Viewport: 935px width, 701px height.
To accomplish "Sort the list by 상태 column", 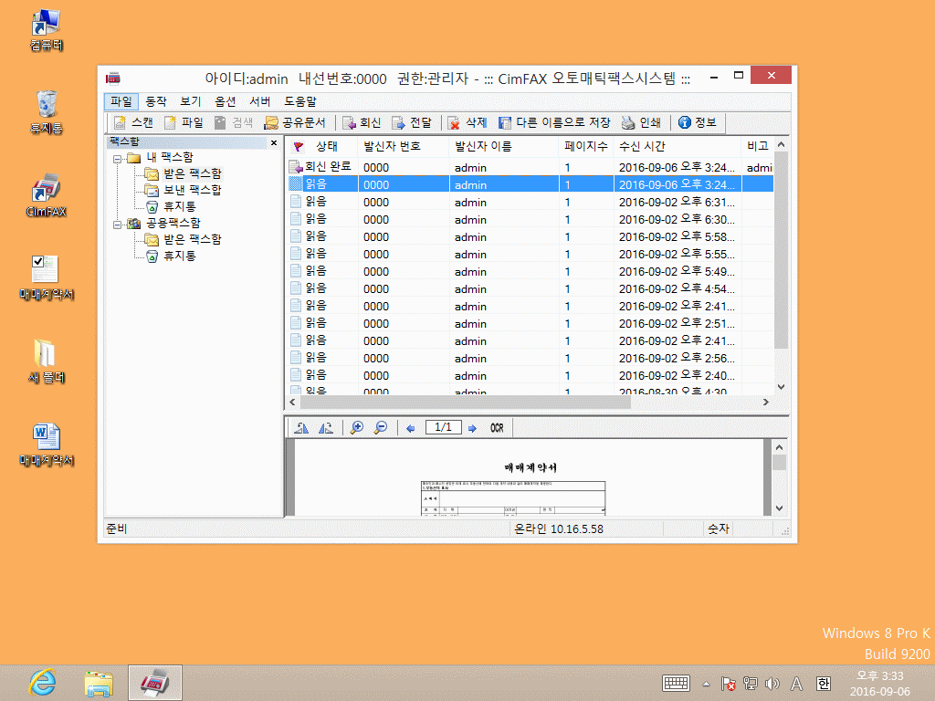I will (x=327, y=147).
